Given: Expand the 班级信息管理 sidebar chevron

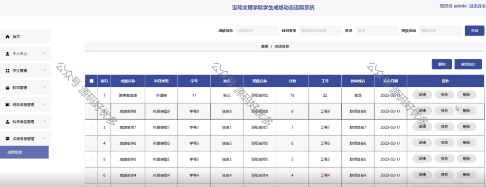Looking at the screenshot, I should [x=45, y=104].
